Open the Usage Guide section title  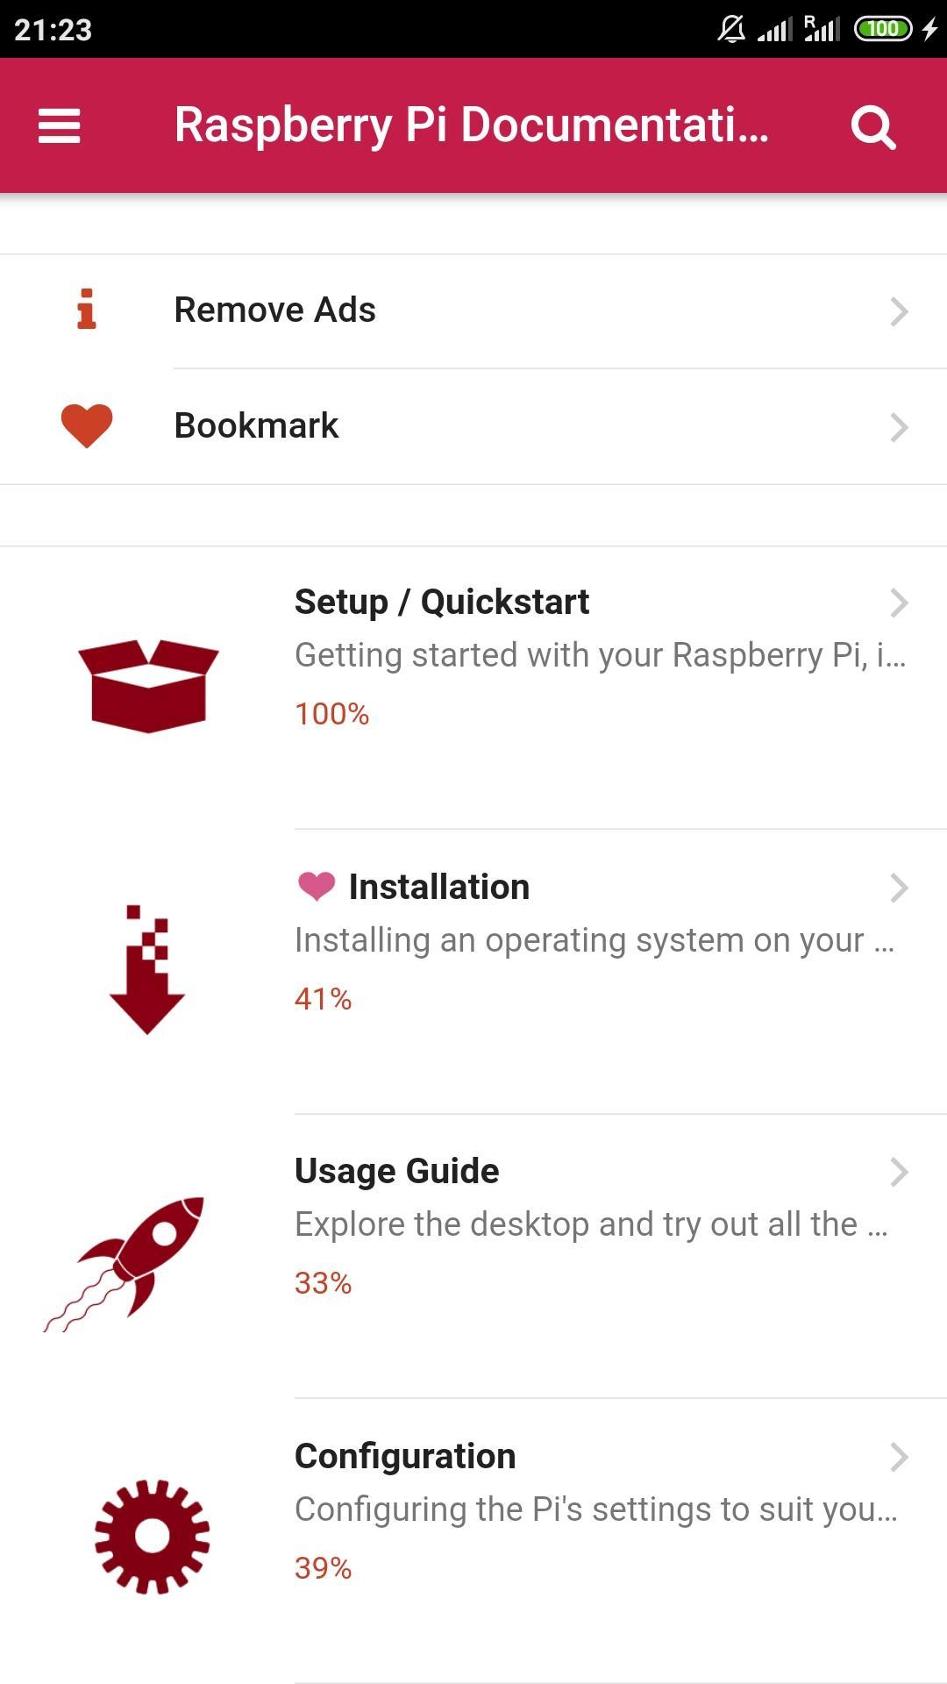(396, 1171)
